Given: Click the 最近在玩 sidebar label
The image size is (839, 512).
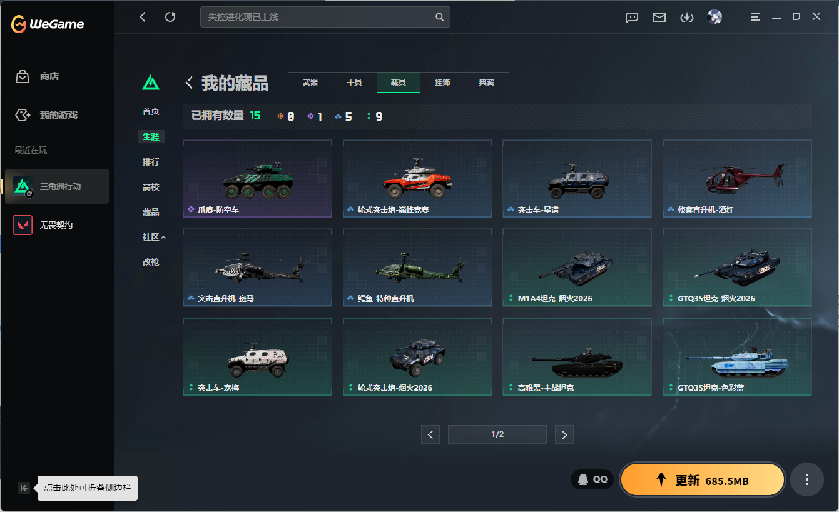Looking at the screenshot, I should click(x=31, y=150).
